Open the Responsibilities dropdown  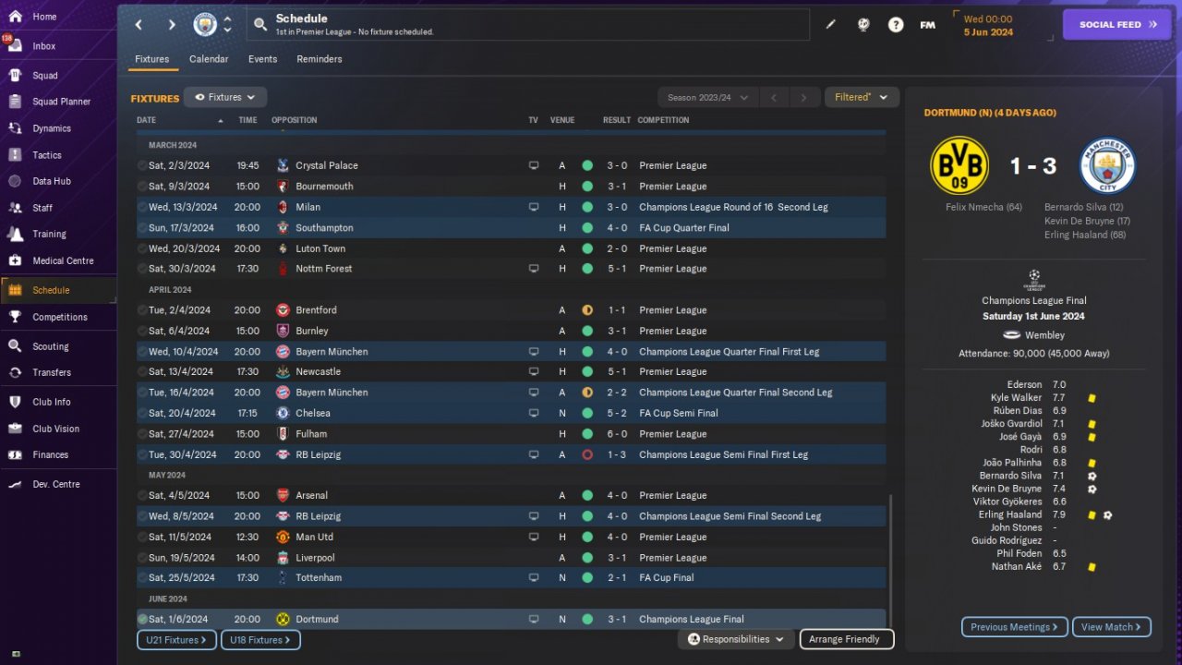pyautogui.click(x=736, y=639)
